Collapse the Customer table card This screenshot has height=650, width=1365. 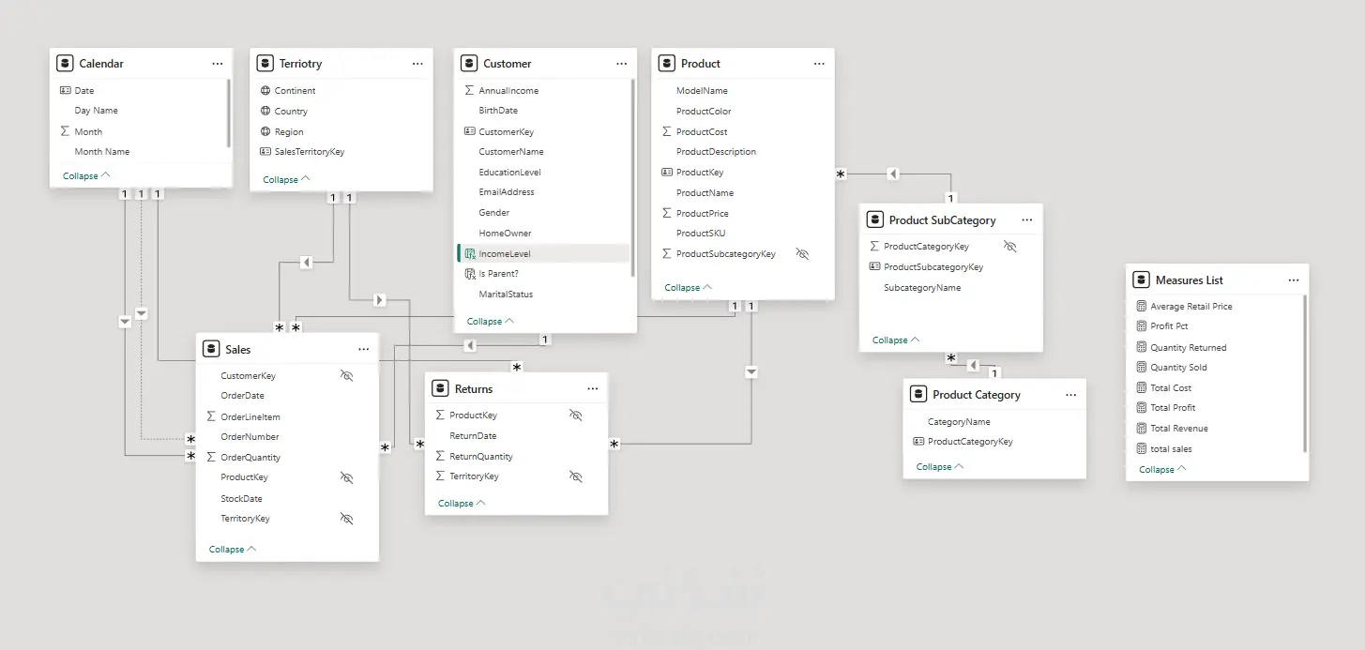coord(489,321)
